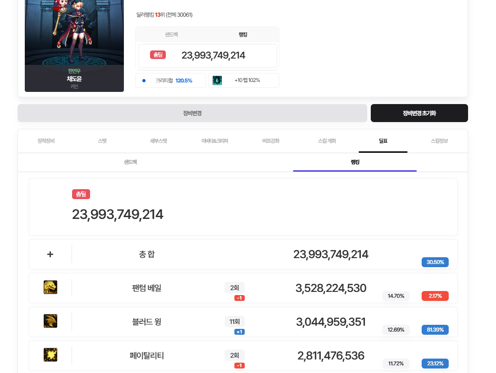The width and height of the screenshot is (496, 373).
Task: Expand the 총 합 row with plus sign
Action: click(x=50, y=255)
